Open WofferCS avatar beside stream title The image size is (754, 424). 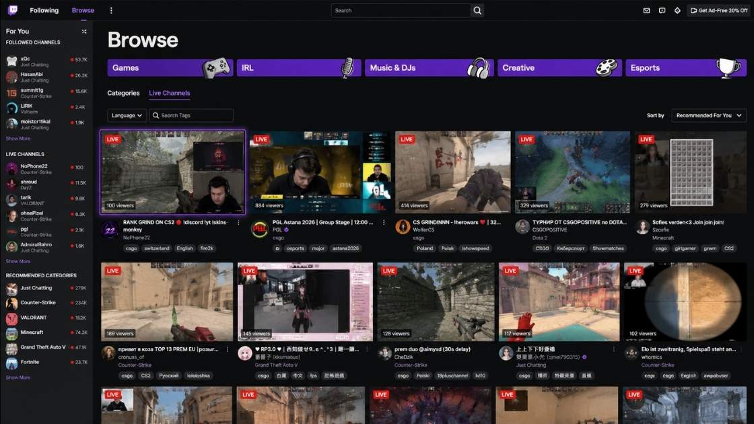[x=403, y=226]
